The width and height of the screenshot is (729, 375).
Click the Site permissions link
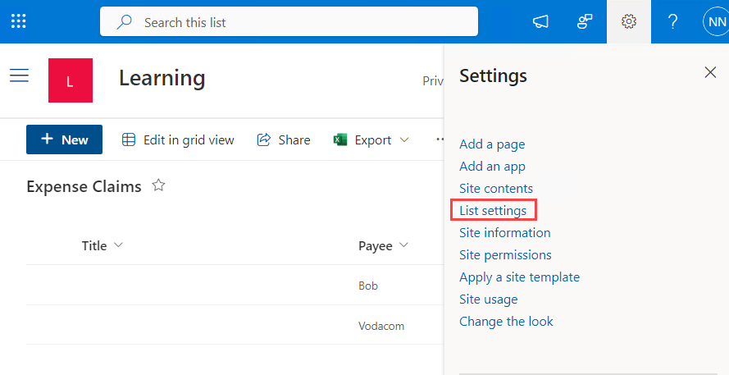pos(505,255)
